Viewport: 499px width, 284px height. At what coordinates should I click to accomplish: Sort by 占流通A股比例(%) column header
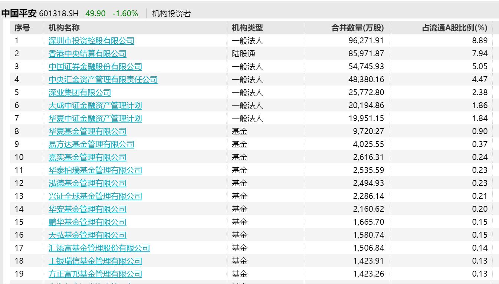click(x=454, y=28)
